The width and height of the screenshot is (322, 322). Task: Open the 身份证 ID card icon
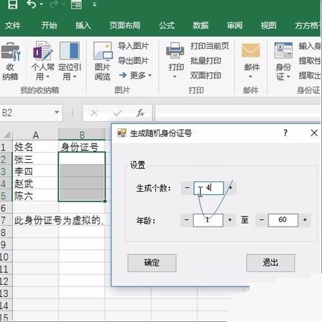(x=283, y=50)
